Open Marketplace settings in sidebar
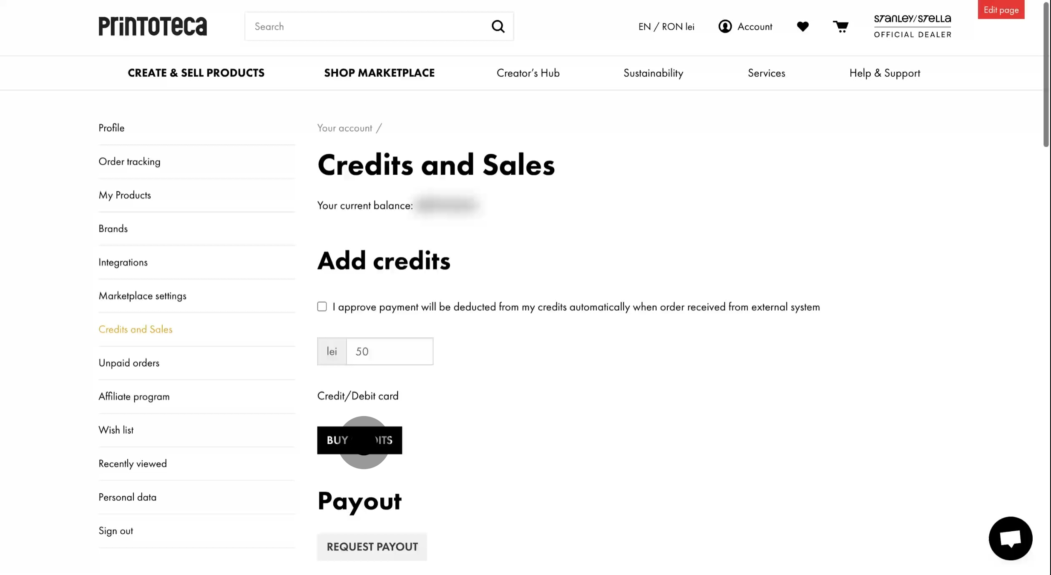The width and height of the screenshot is (1051, 575). (x=142, y=296)
